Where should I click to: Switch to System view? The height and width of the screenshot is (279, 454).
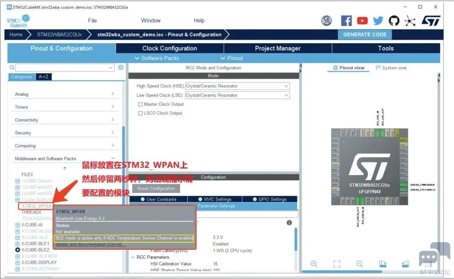391,68
